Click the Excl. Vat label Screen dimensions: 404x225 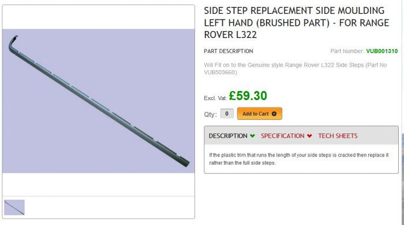tap(215, 98)
